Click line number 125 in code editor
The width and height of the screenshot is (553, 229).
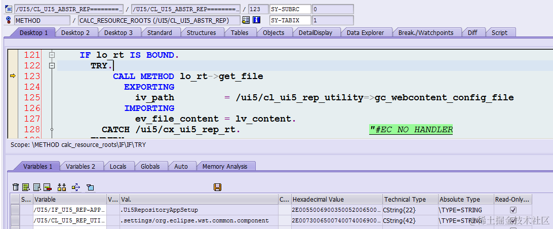click(x=31, y=97)
